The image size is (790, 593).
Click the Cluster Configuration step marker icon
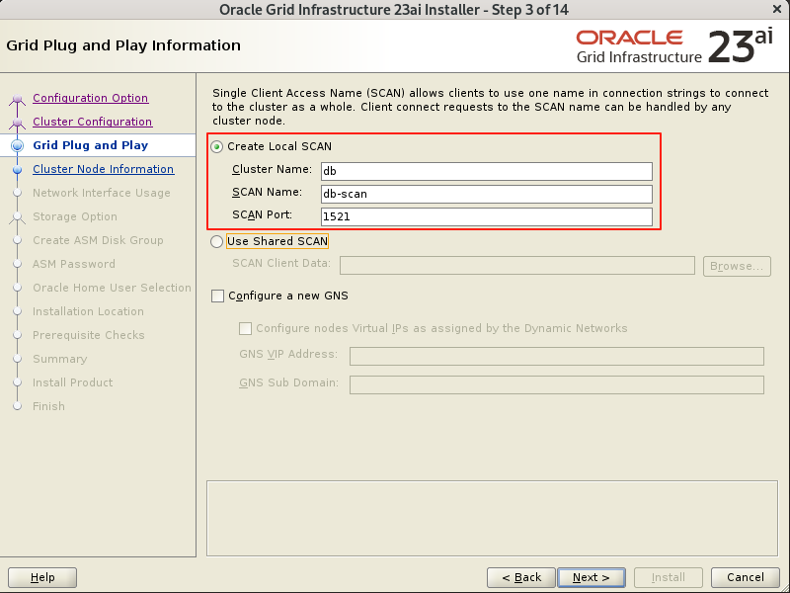(17, 123)
